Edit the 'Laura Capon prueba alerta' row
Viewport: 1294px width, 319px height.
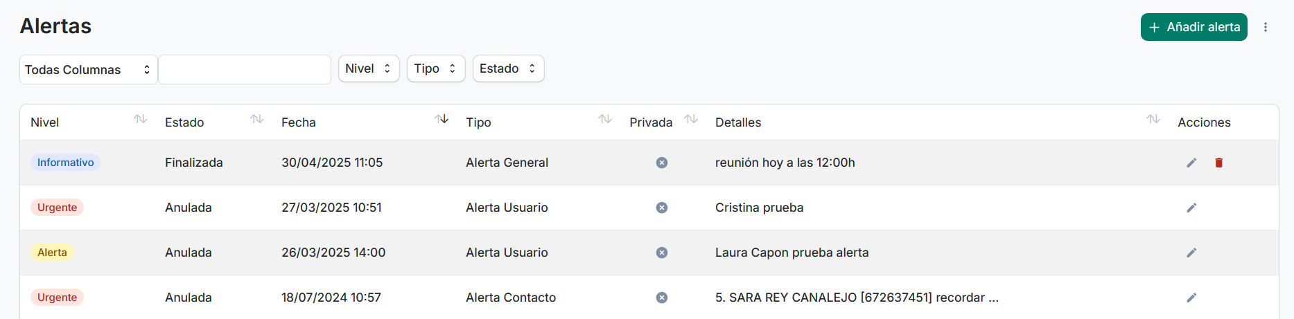tap(1191, 253)
